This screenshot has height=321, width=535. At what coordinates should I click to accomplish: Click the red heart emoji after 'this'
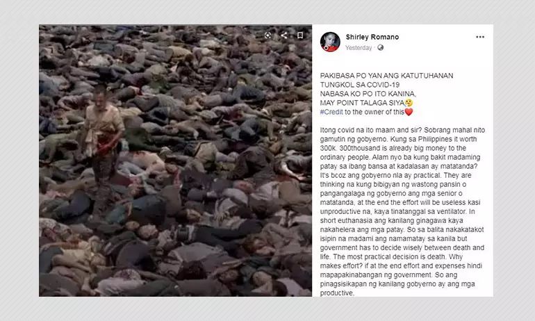409,112
